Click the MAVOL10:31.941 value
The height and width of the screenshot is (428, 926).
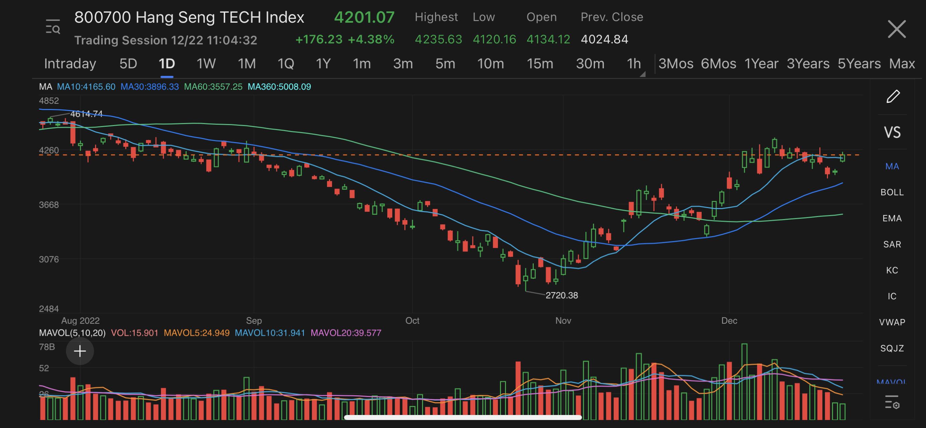pyautogui.click(x=270, y=333)
